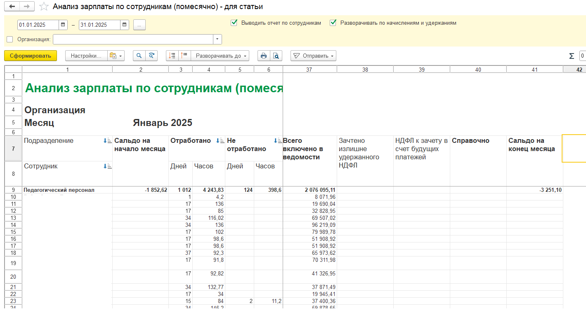The width and height of the screenshot is (586, 310).
Task: Toggle the Организация filter checkbox
Action: (x=10, y=39)
